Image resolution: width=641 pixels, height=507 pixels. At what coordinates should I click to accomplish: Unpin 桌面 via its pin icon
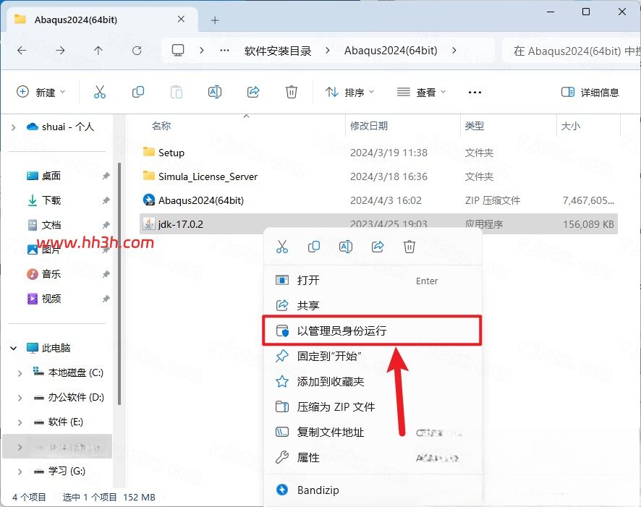point(106,176)
